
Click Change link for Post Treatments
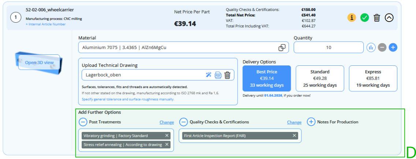pyautogui.click(x=167, y=122)
